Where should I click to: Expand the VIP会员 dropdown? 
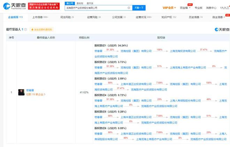pyautogui.click(x=169, y=8)
